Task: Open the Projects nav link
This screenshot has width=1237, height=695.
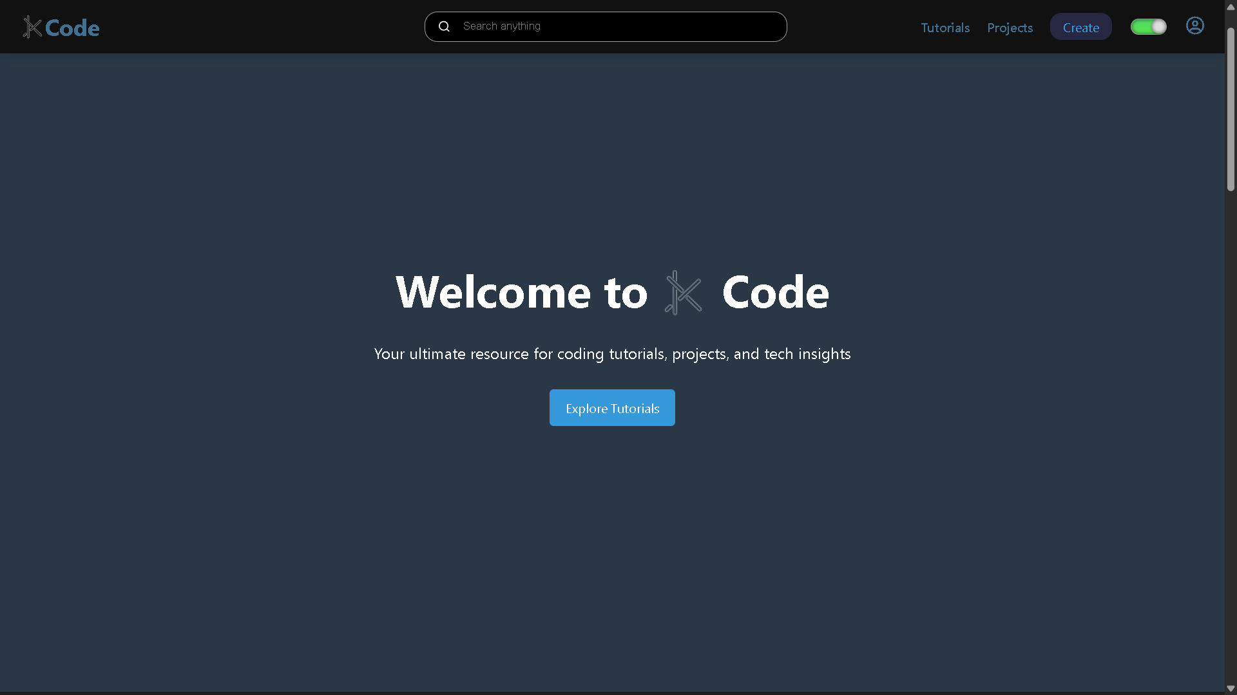Action: point(1010,28)
